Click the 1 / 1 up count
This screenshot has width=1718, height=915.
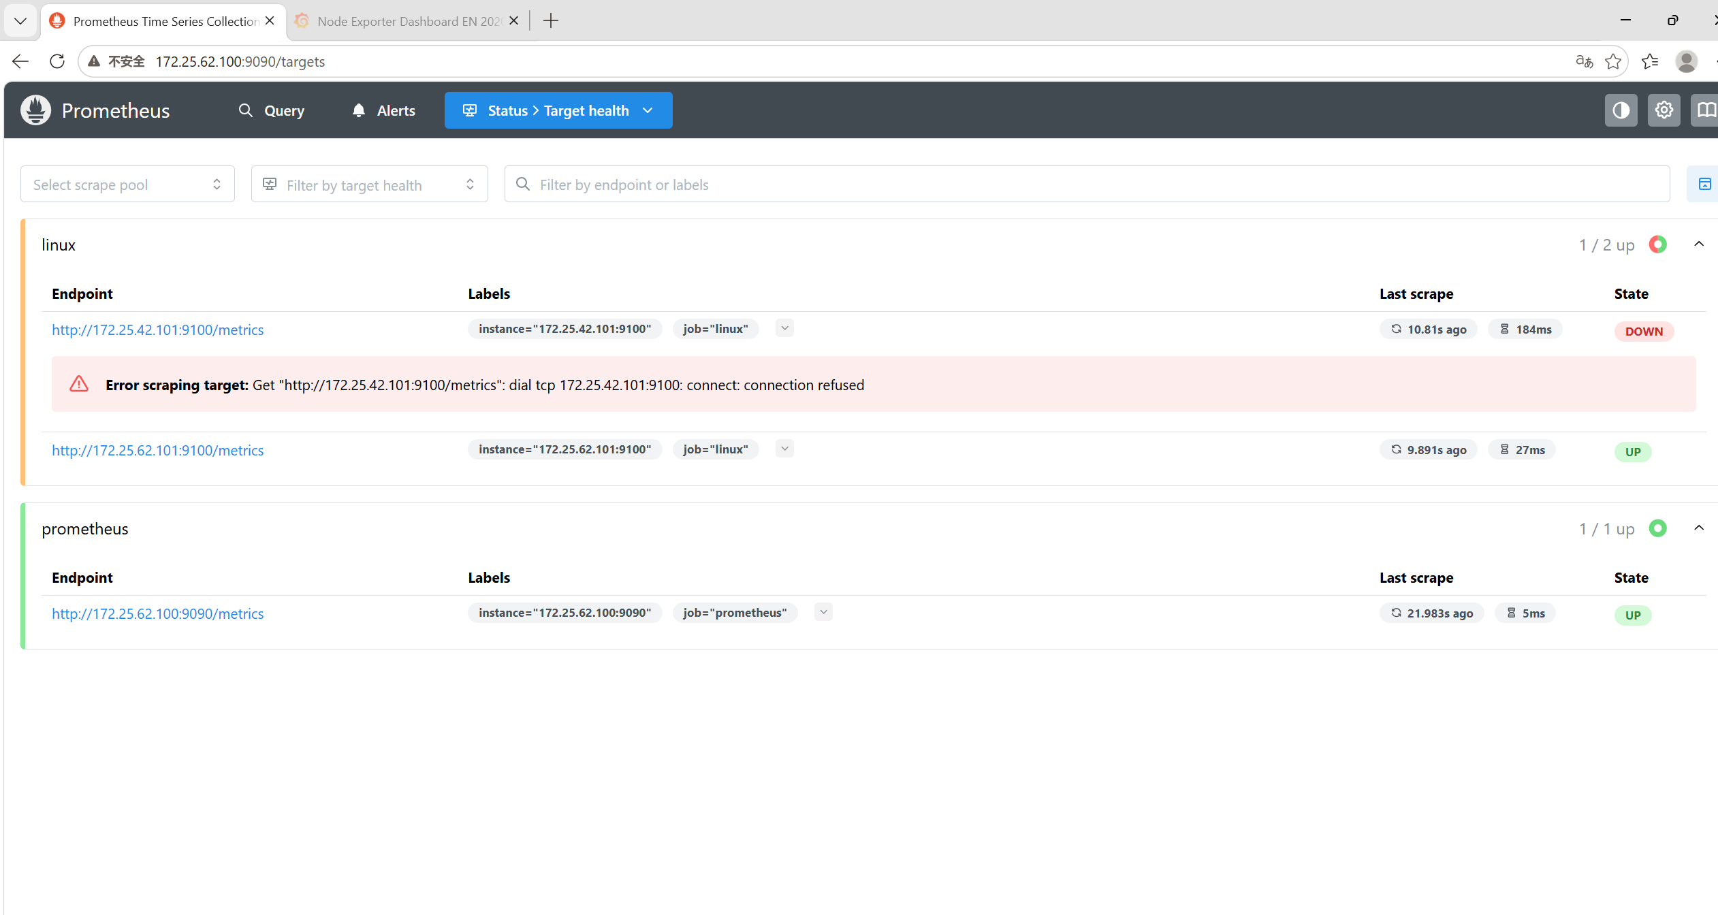point(1606,529)
